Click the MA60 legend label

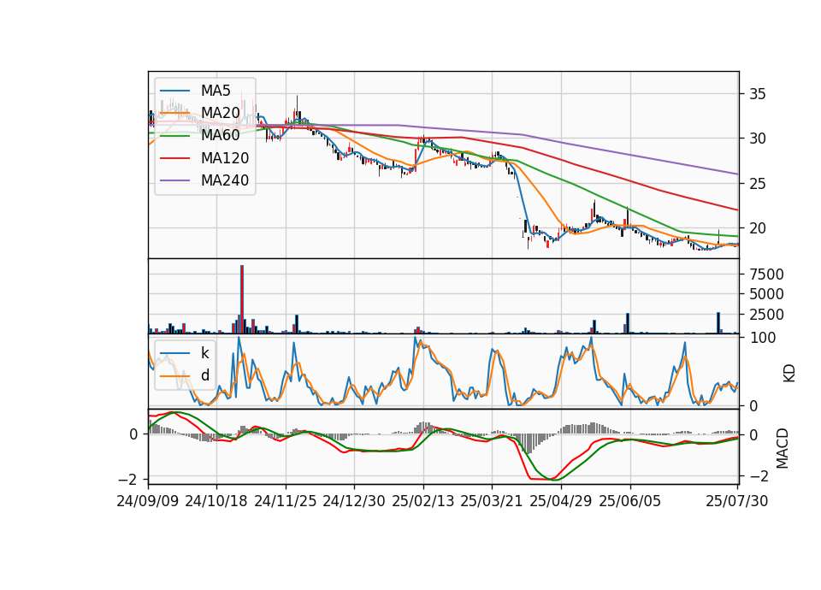[220, 135]
